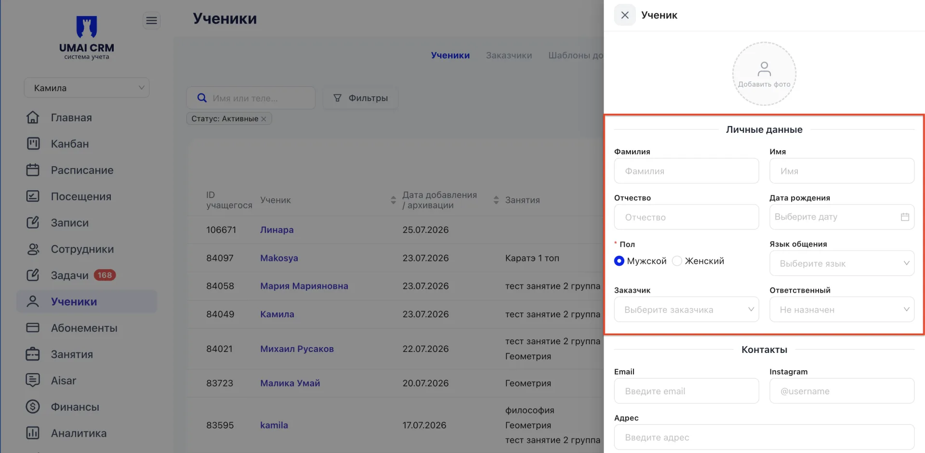
Task: Click the search magnifier icon
Action: tap(202, 98)
